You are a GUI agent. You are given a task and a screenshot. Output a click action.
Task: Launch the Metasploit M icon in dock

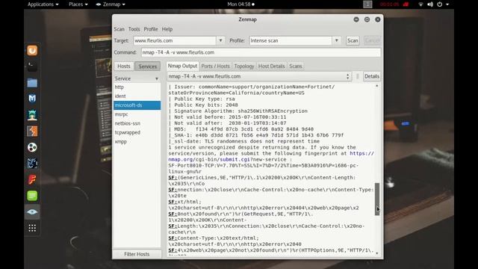[x=32, y=98]
